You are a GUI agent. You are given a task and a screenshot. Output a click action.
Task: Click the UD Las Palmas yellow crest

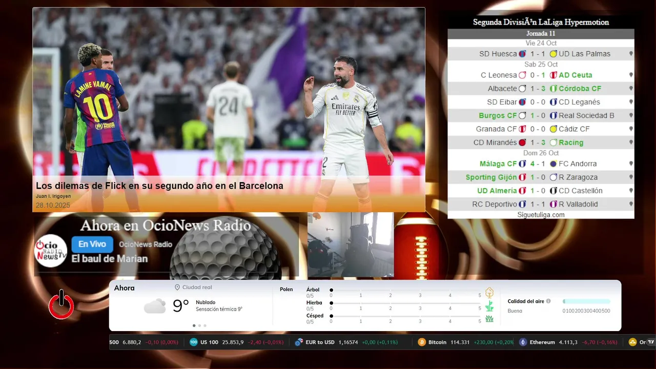(x=553, y=54)
